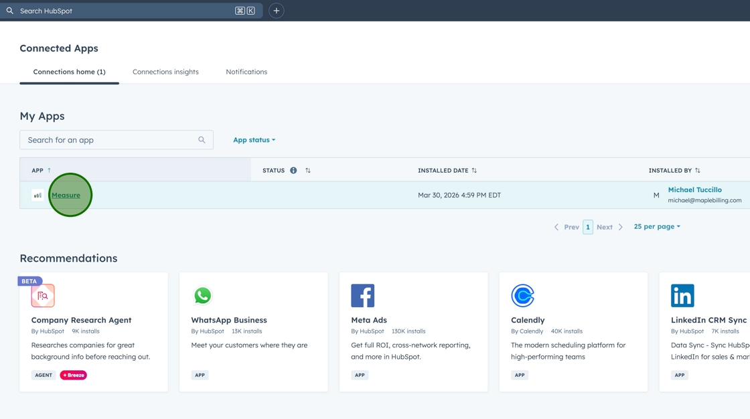Click the LinkedIn CRM Sync logo
Viewport: 750px width, 419px height.
682,295
